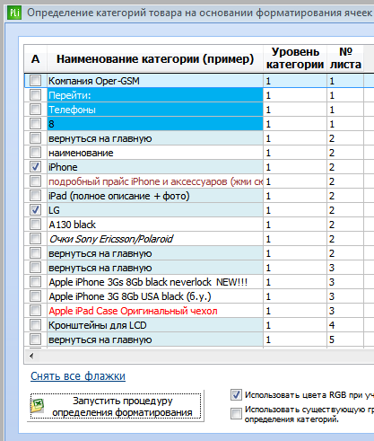Select the Телефоны cell

pyautogui.click(x=155, y=110)
